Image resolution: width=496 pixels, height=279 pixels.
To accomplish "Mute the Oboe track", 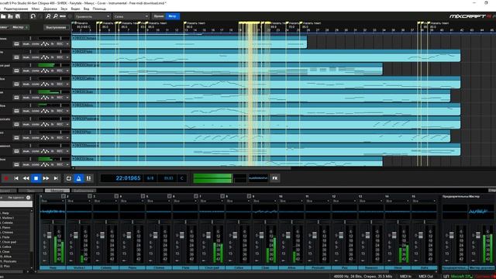I will click(x=26, y=164).
